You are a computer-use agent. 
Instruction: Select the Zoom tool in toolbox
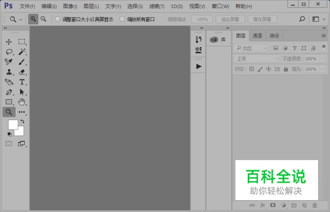(9, 112)
